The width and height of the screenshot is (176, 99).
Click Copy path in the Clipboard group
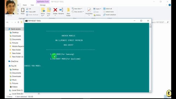(x=31, y=12)
